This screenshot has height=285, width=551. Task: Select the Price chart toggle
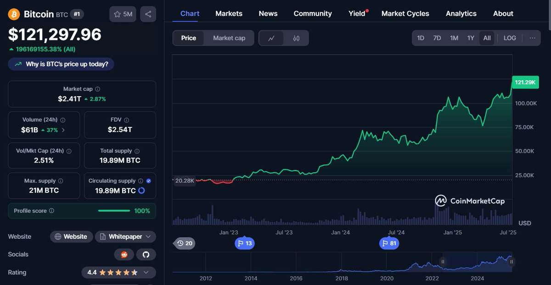pos(189,38)
